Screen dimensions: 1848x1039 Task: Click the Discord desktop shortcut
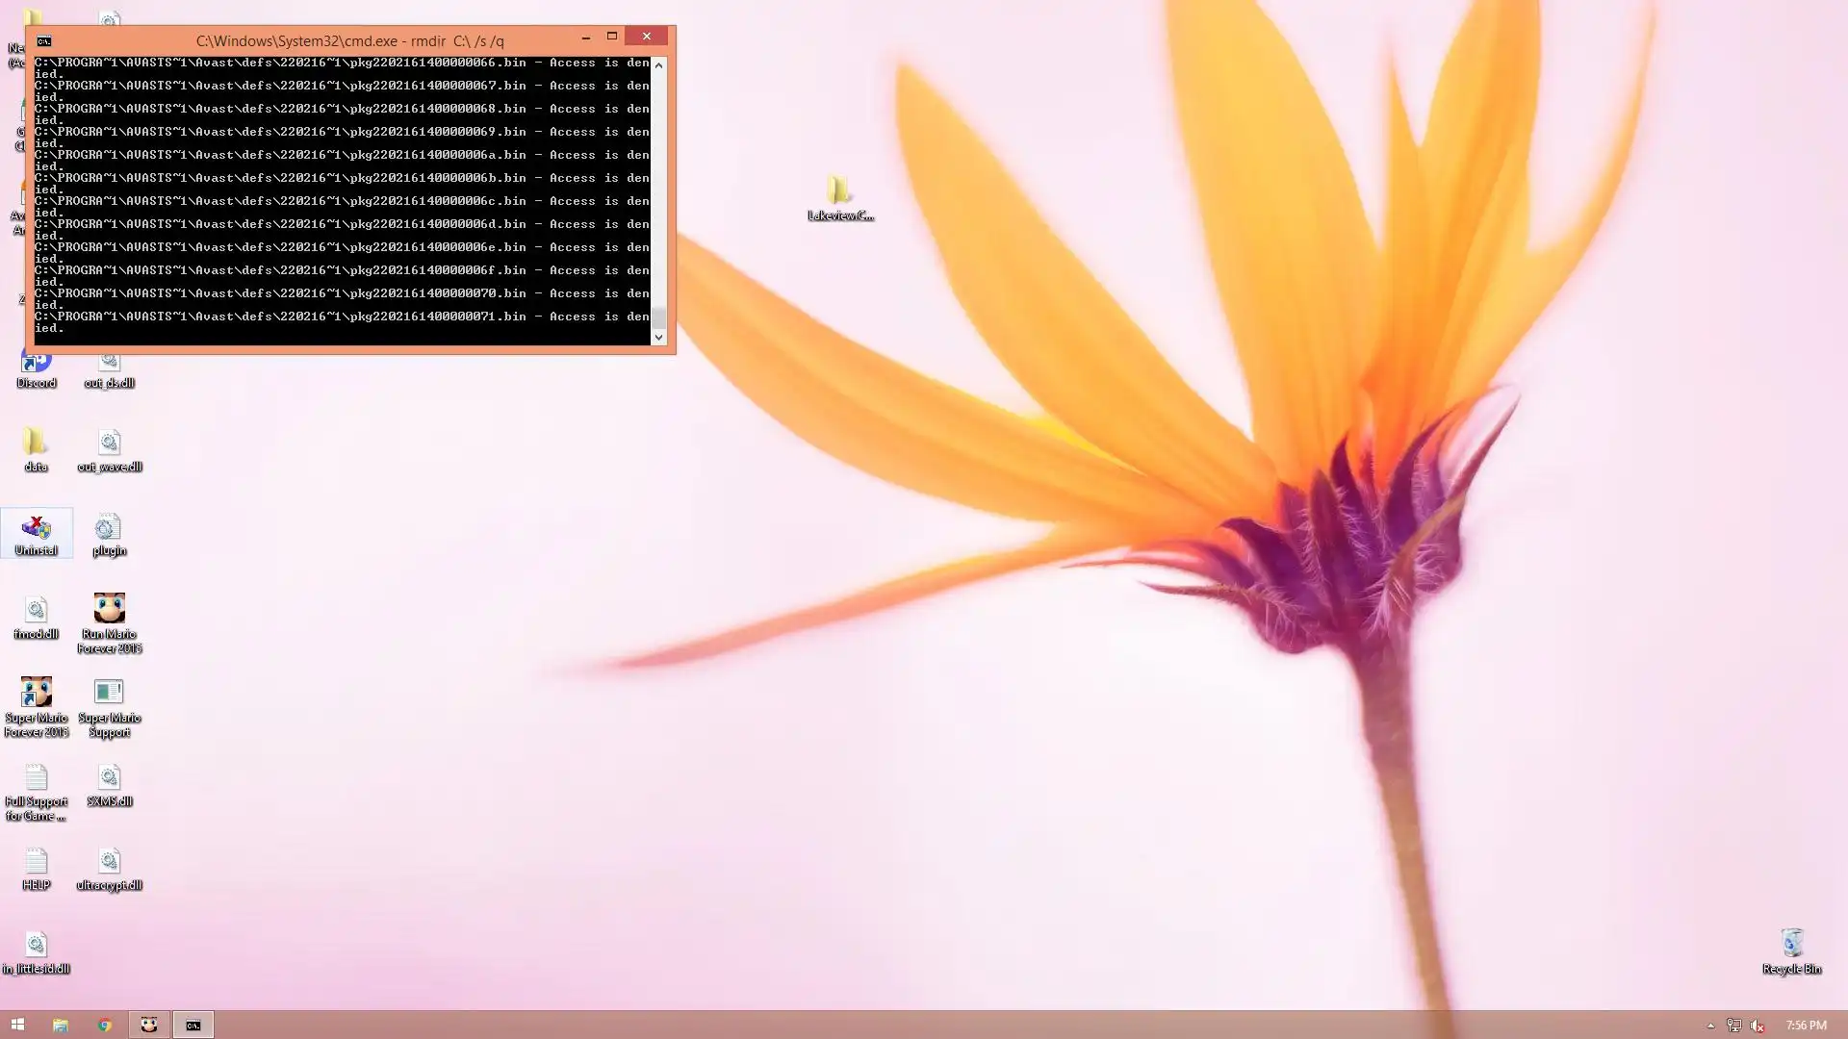pos(37,366)
